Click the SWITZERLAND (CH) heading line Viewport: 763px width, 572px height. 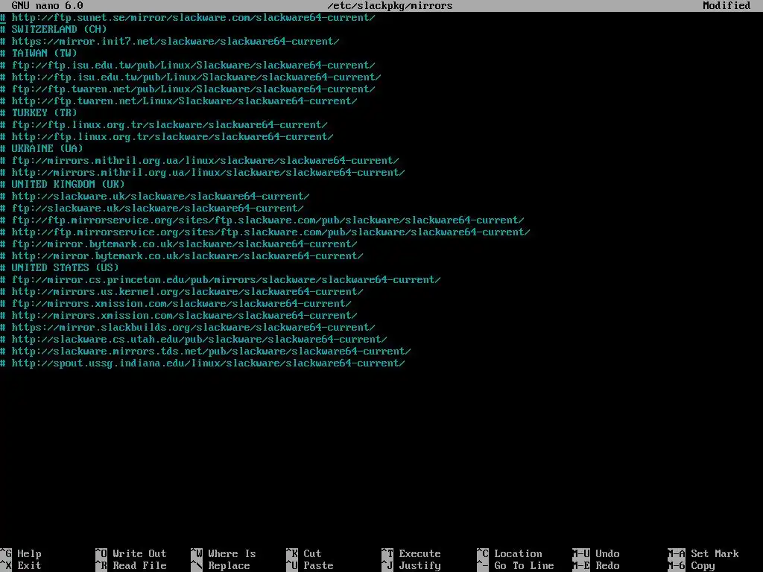coord(54,29)
